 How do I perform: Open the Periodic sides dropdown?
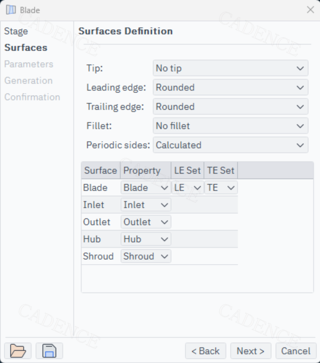231,145
